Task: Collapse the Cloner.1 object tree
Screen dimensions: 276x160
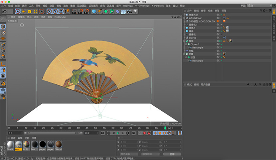Action: (186, 44)
